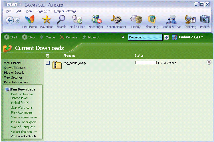
Task: Open Desktop tie-dye screensaver link
Action: click(22, 96)
